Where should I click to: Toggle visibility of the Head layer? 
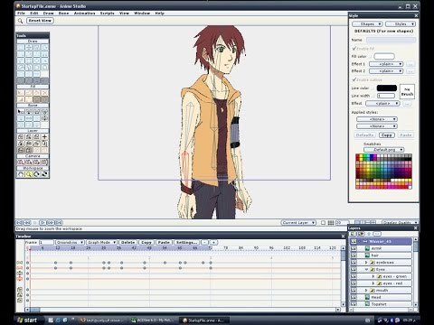(x=354, y=297)
